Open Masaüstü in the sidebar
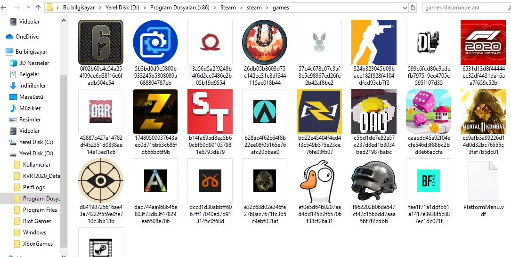 (31, 97)
